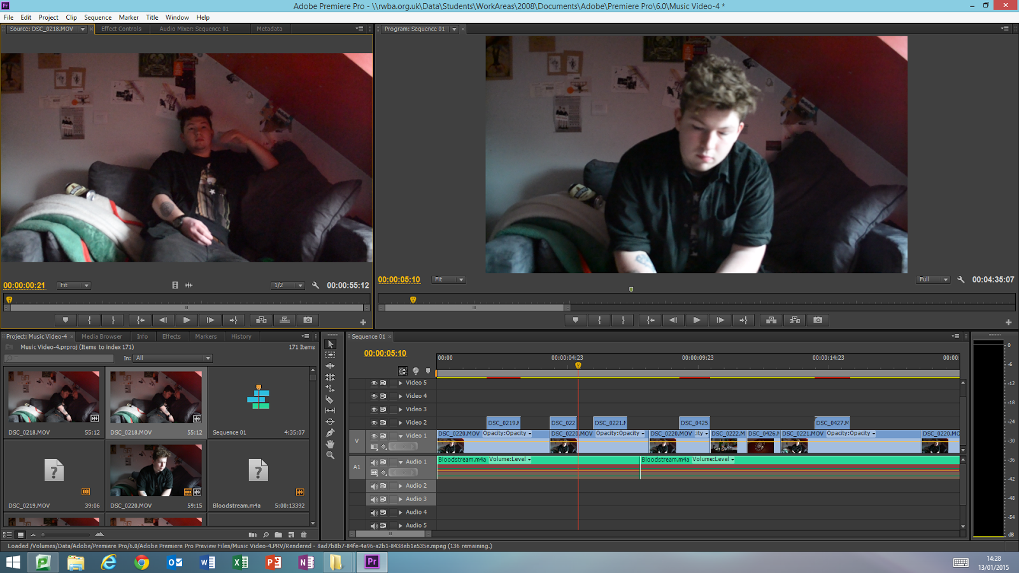
Task: Click the timeline horizontal zoom scrollbar
Action: [390, 534]
